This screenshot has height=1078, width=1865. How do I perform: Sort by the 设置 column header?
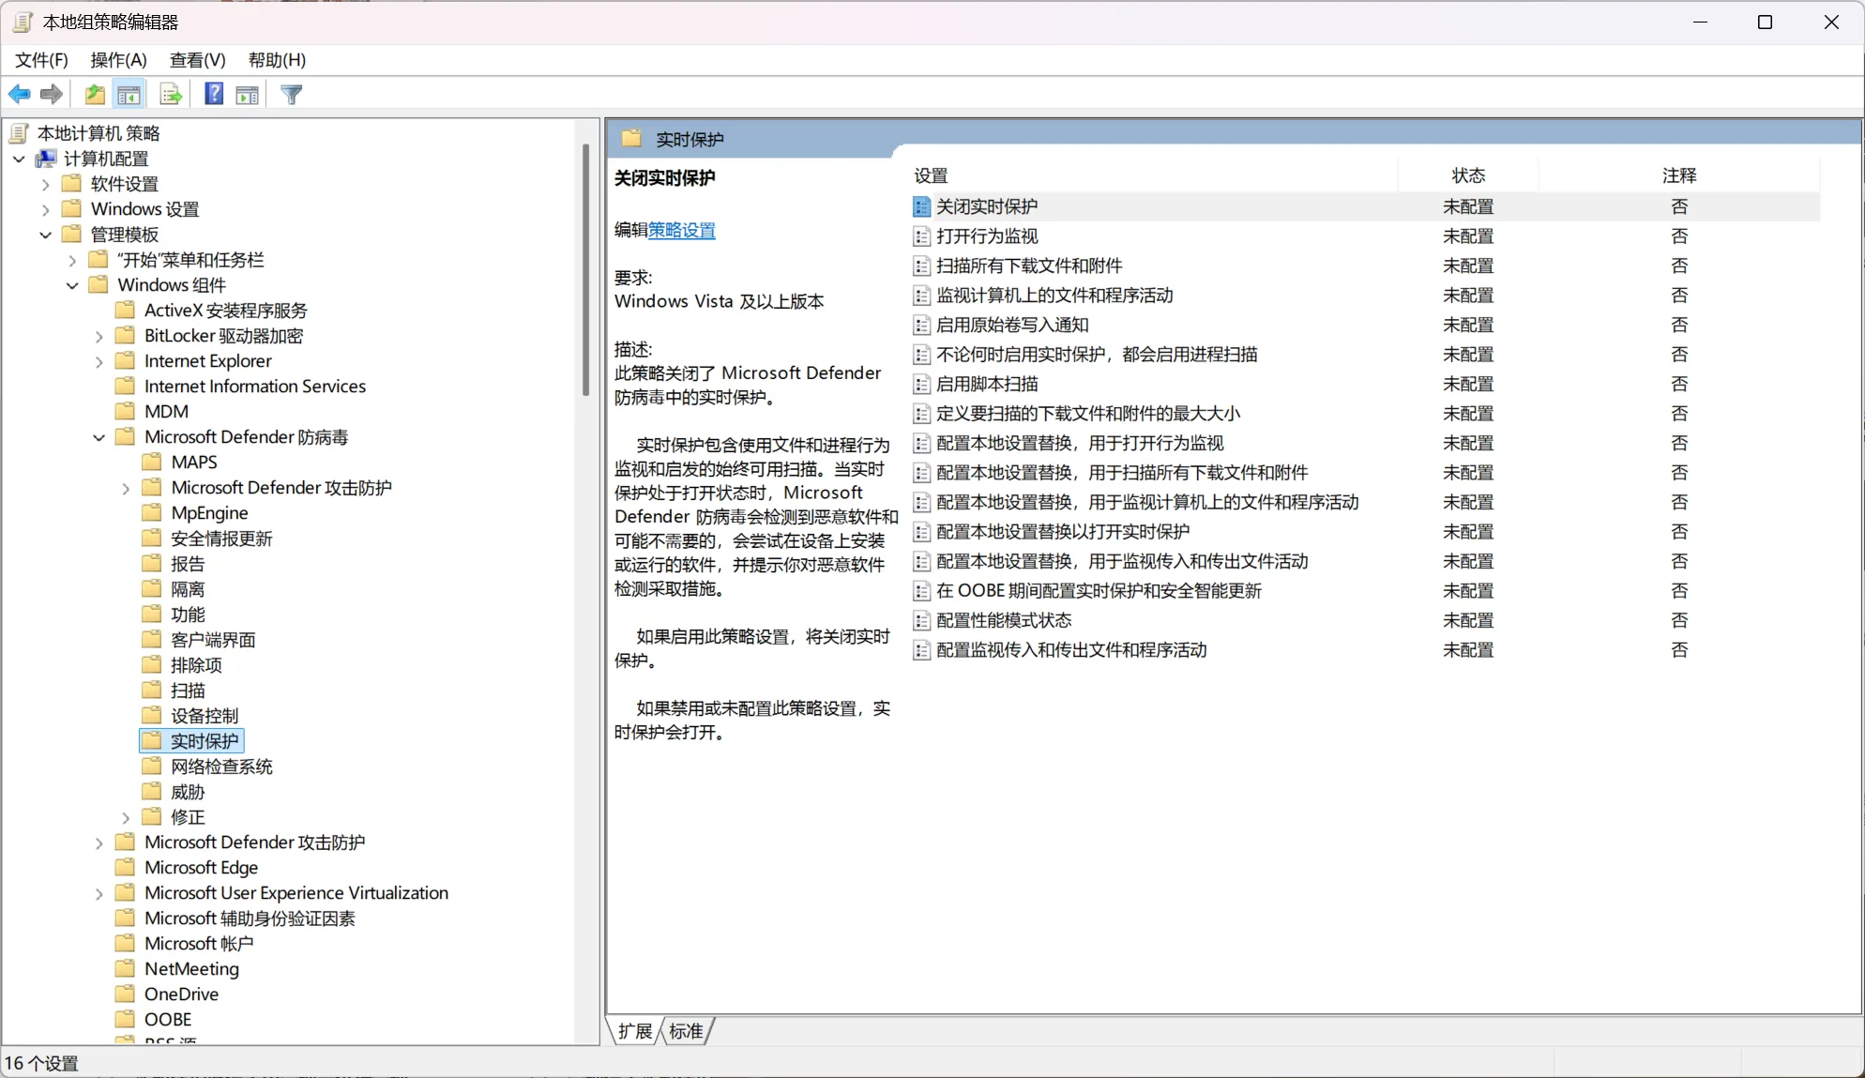(1154, 175)
